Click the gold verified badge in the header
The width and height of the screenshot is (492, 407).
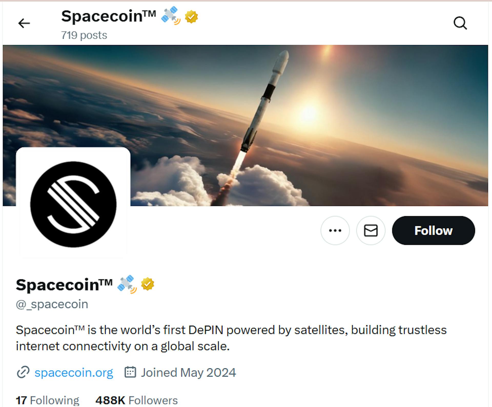click(191, 17)
